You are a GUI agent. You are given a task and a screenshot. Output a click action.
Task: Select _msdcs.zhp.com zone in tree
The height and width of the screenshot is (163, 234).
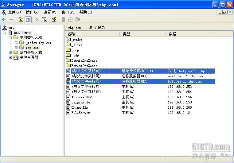pyautogui.click(x=39, y=43)
